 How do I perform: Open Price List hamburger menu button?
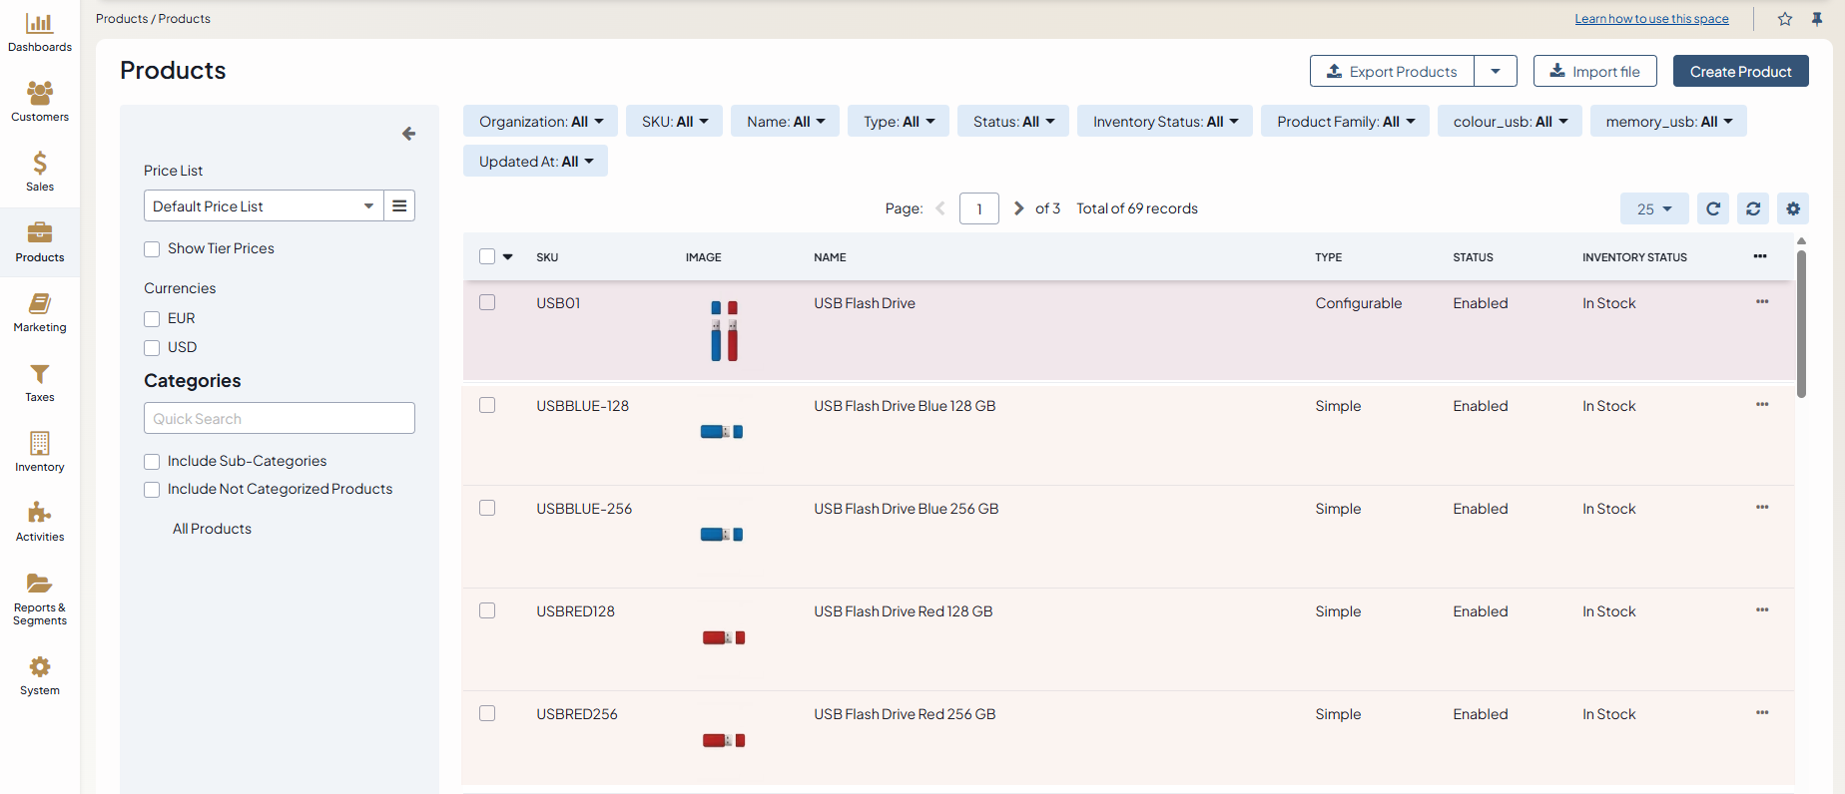tap(399, 205)
